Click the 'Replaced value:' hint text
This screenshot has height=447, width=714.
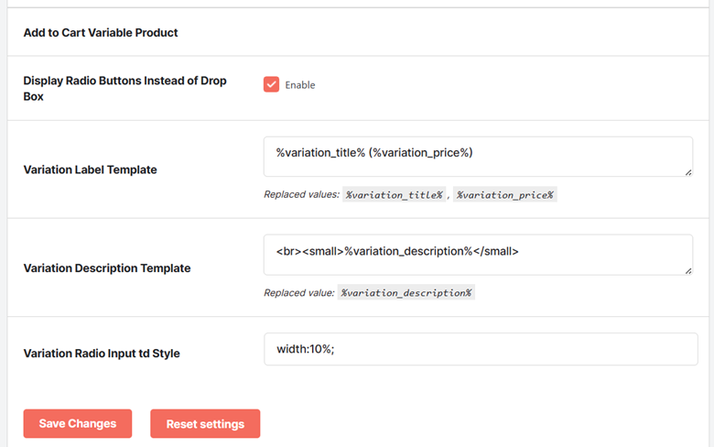[299, 293]
